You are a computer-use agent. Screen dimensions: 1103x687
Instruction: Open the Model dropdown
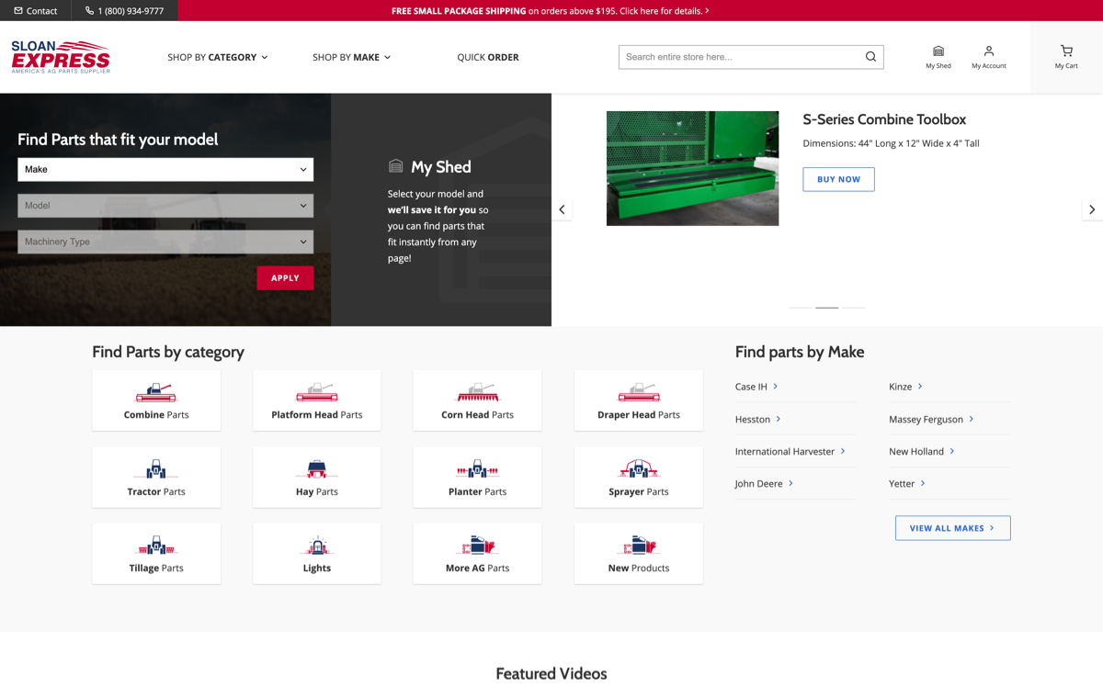coord(165,206)
